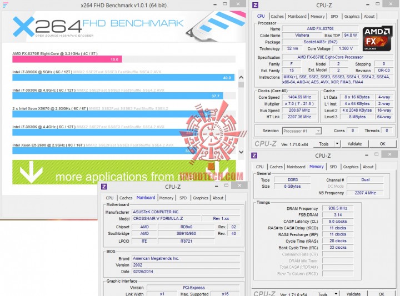400x296 pixels.
Task: Open Memory tab in Mainboard CPU-Z window
Action: tap(166, 198)
